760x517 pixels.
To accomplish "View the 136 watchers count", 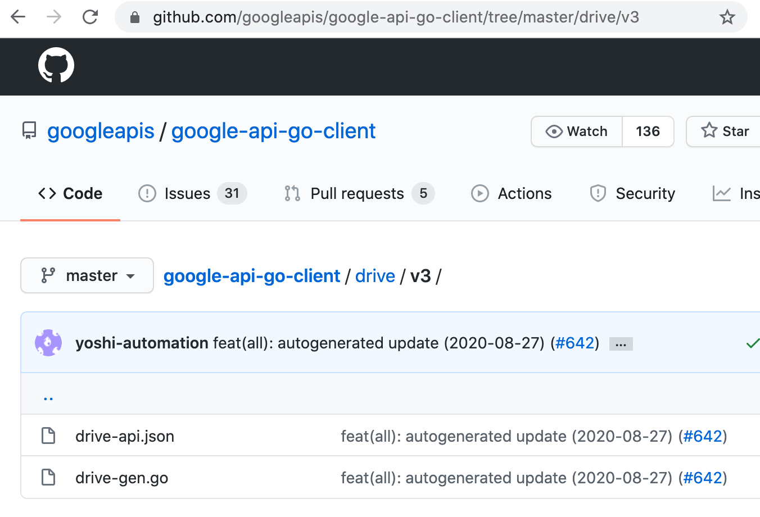I will coord(648,131).
